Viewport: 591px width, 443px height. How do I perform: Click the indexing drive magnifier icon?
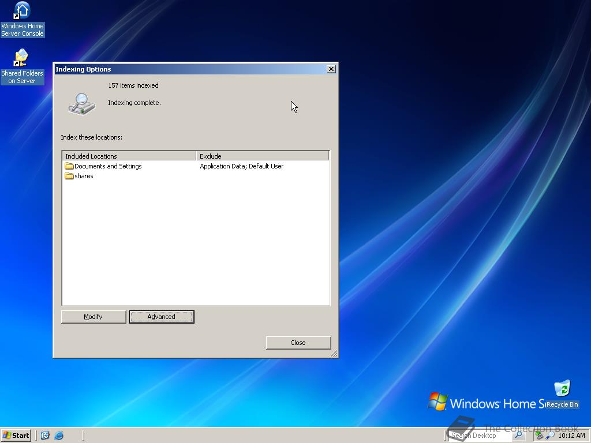tap(82, 104)
